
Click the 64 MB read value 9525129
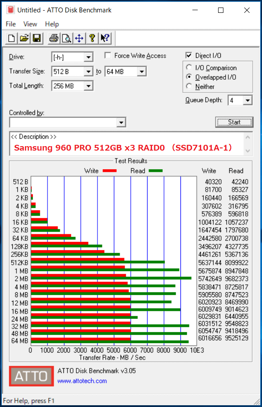point(237,338)
